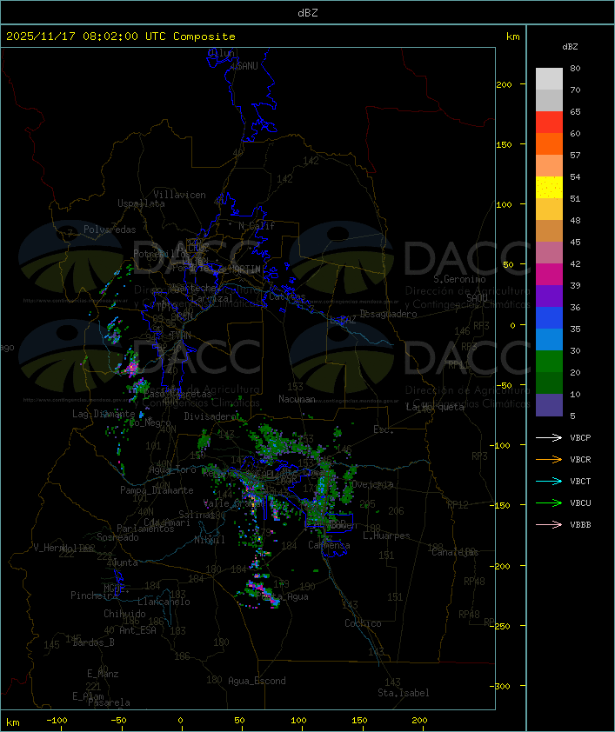Select the dark blue swatch below 36

(549, 317)
